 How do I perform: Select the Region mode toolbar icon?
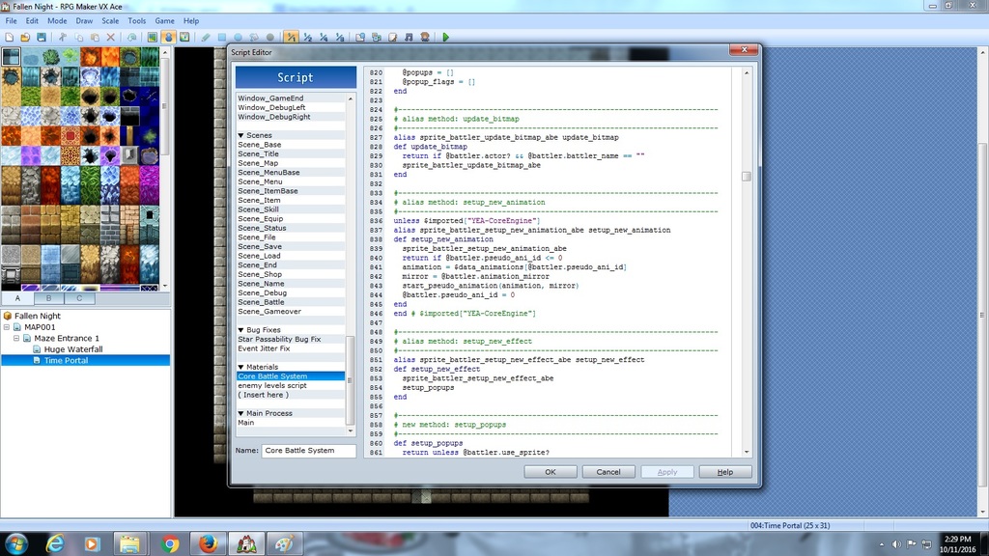184,38
